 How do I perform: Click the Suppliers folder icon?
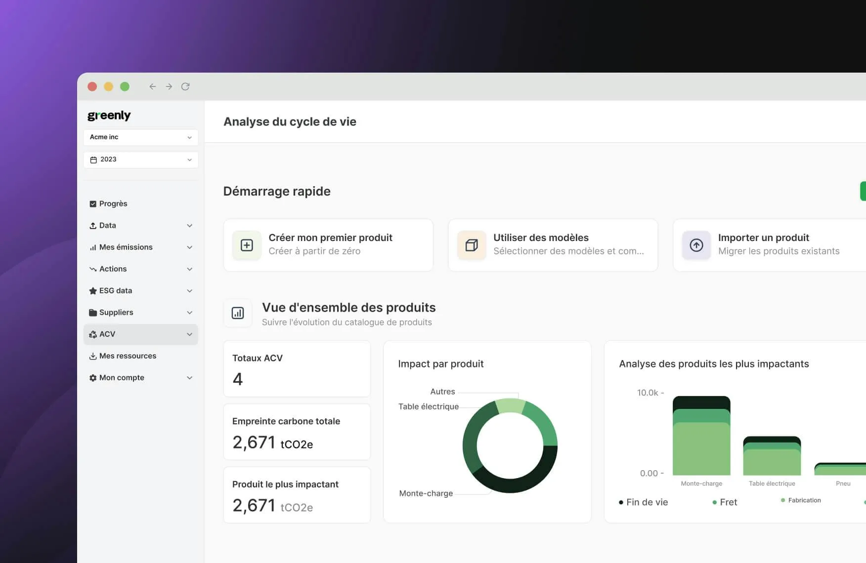tap(93, 313)
